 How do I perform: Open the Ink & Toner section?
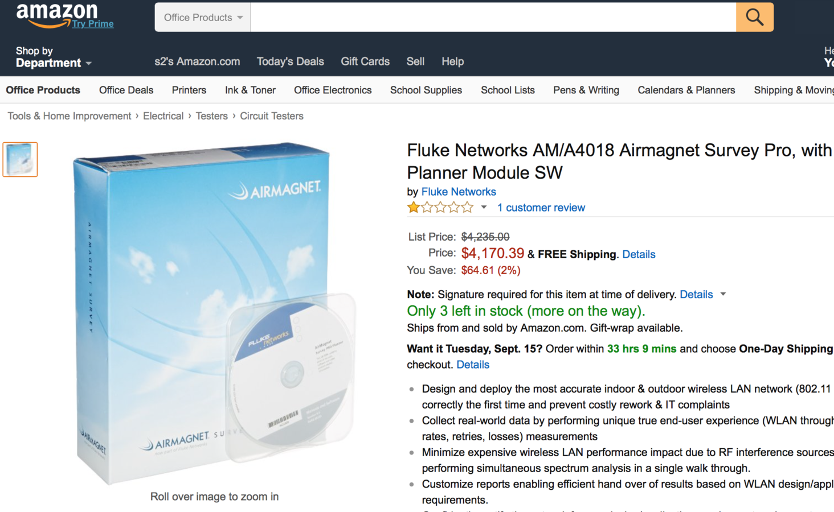[250, 90]
